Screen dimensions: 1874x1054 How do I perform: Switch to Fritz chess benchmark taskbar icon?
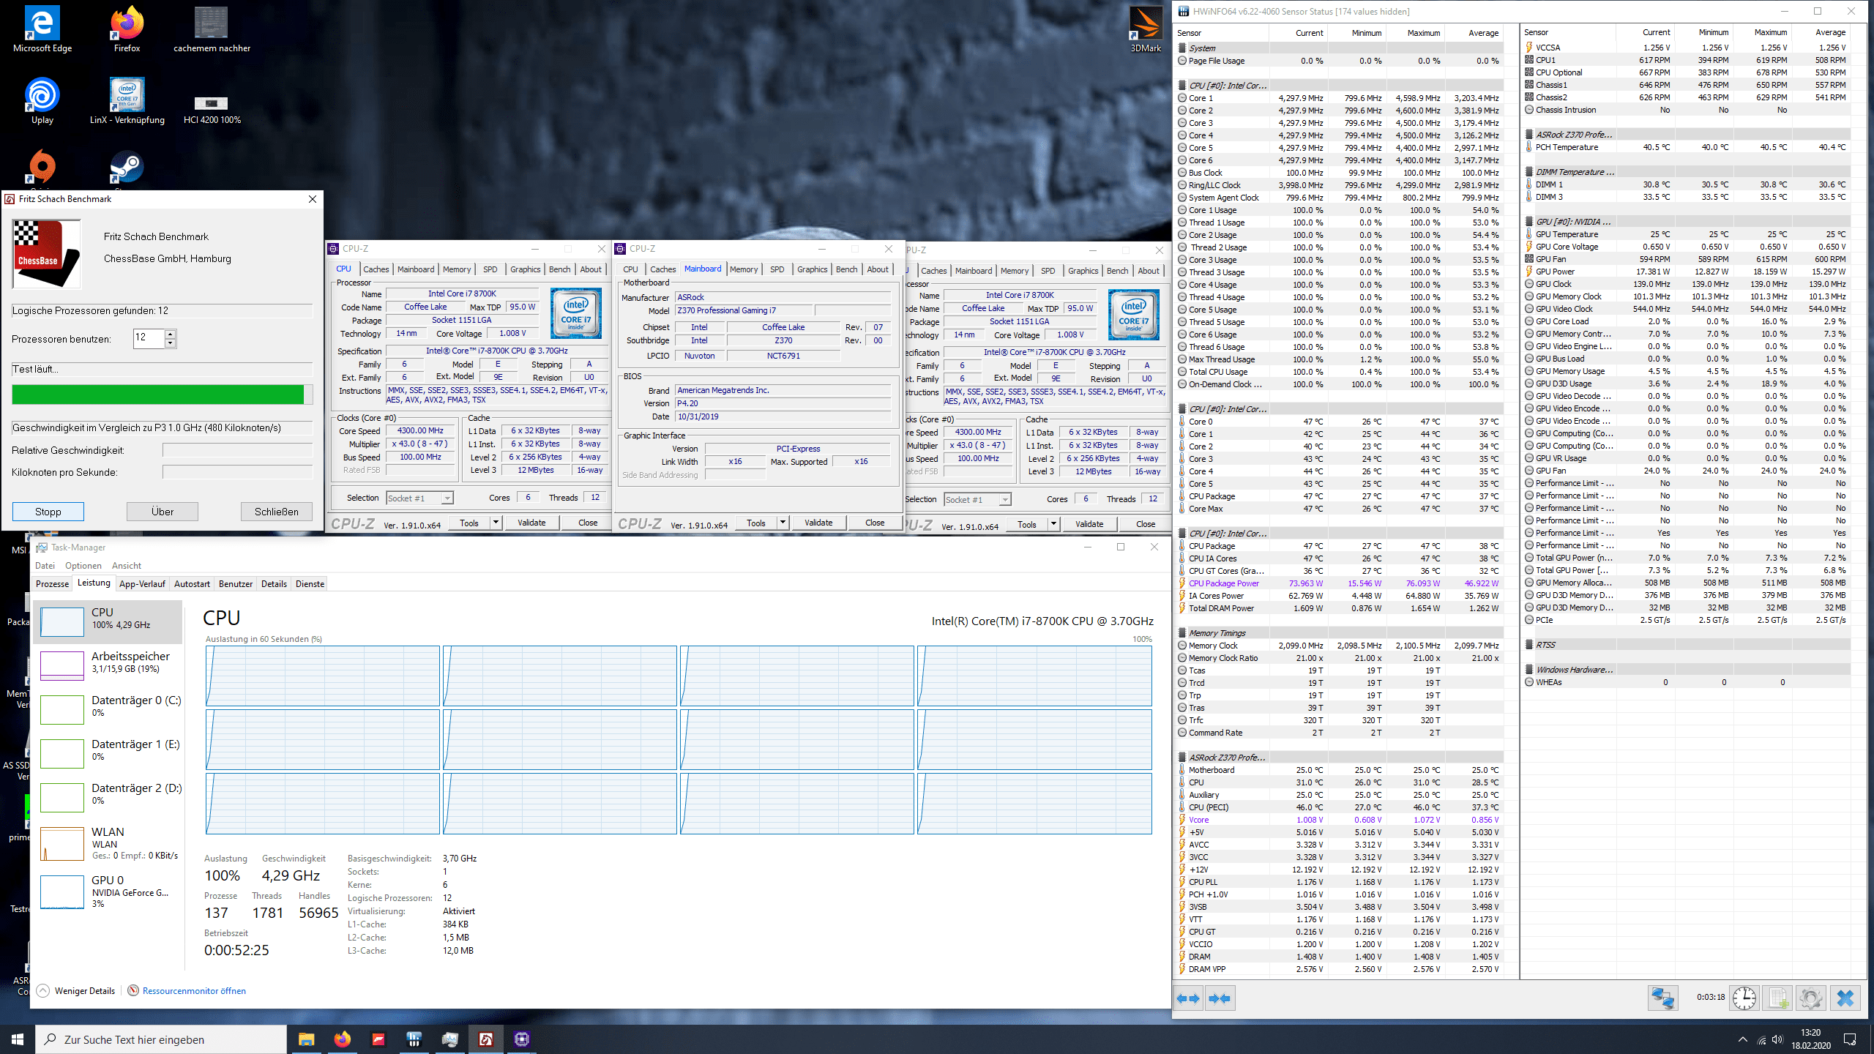click(485, 1039)
